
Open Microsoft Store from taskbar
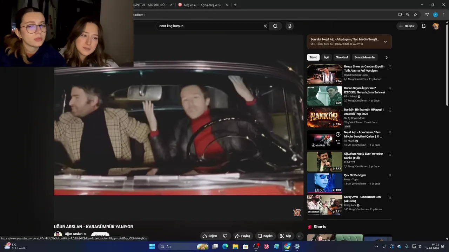246,246
